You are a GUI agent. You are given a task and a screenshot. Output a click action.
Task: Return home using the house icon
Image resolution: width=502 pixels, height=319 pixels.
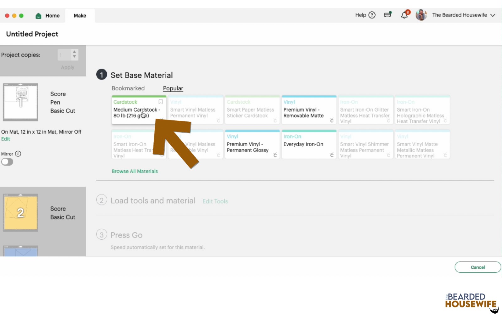38,15
